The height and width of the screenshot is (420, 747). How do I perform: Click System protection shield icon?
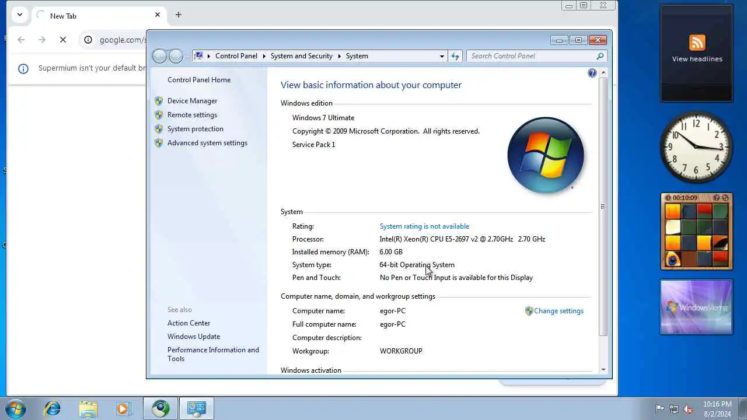pyautogui.click(x=159, y=129)
